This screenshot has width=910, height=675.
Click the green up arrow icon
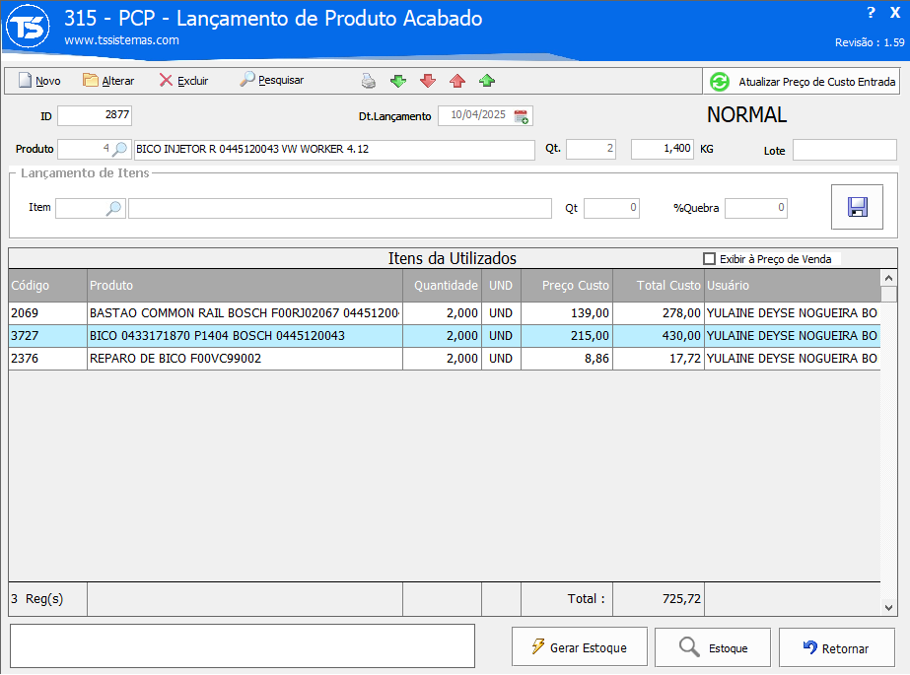tap(487, 81)
